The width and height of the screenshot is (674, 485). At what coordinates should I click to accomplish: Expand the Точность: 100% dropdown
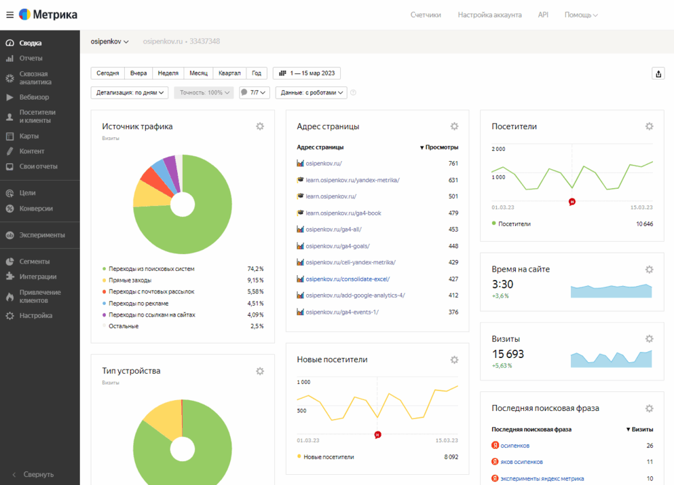[204, 92]
